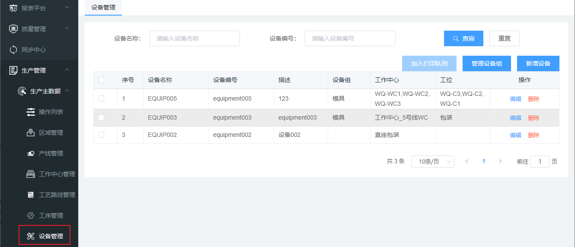575x247 pixels.
Task: Focus the 设备名称 input field
Action: coord(195,38)
